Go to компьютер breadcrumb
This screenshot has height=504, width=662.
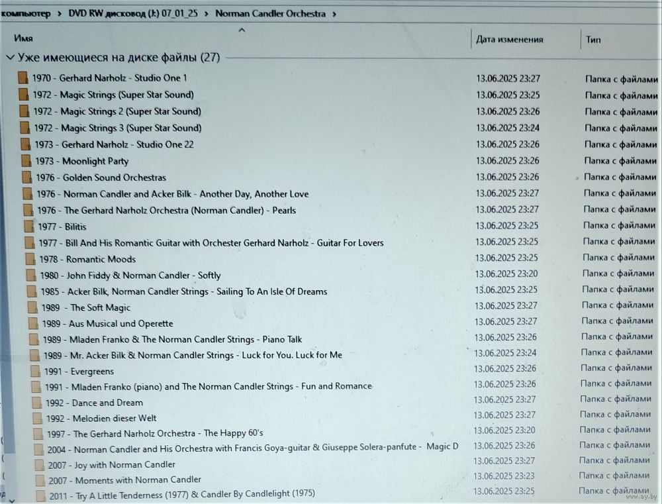[x=25, y=13]
